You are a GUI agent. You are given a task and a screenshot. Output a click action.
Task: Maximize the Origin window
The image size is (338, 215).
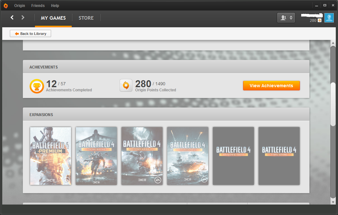click(x=325, y=5)
